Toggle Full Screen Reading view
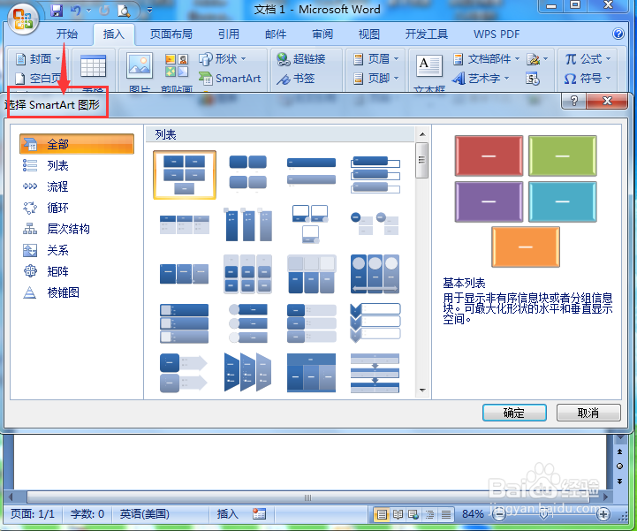Image resolution: width=637 pixels, height=531 pixels. (x=398, y=514)
